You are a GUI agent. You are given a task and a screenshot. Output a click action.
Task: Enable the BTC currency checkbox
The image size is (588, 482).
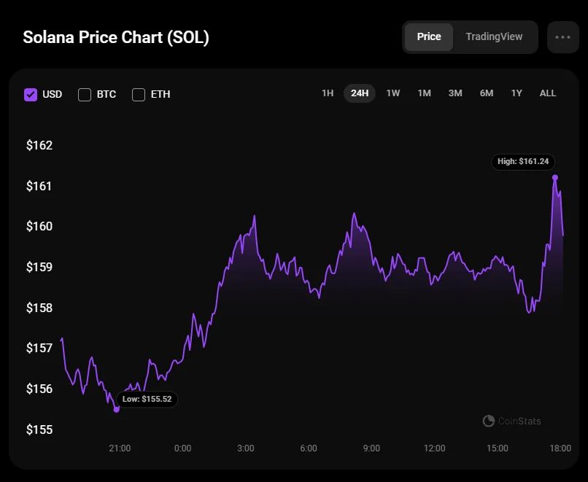pos(85,94)
